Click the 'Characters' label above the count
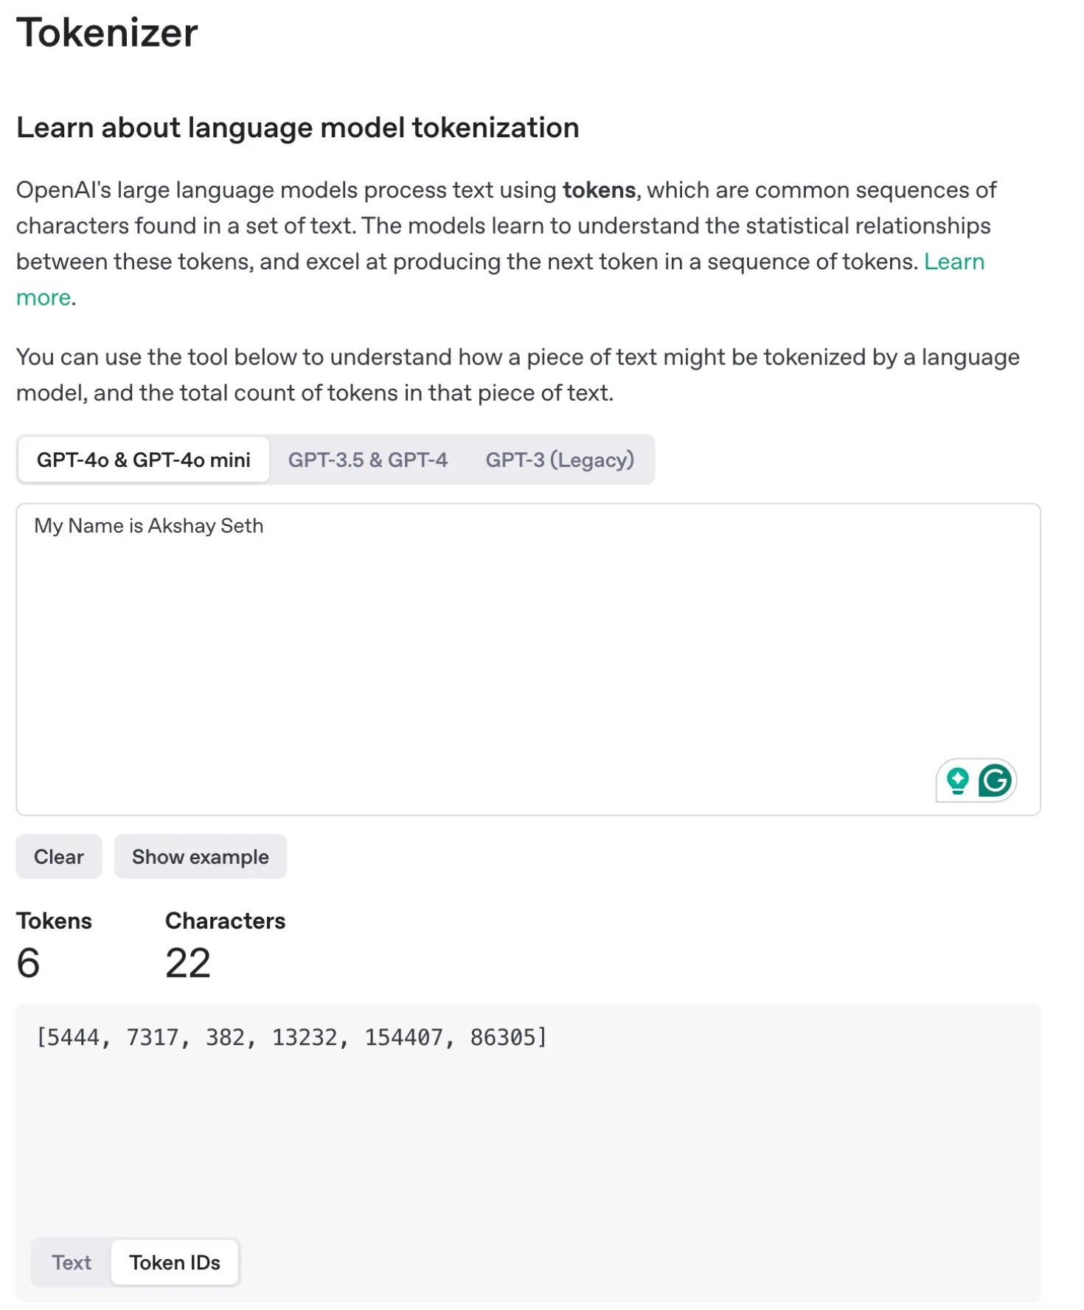The width and height of the screenshot is (1084, 1310). click(225, 921)
